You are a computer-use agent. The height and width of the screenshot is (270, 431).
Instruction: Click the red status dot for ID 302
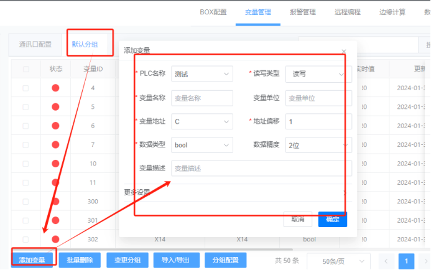tap(55, 240)
